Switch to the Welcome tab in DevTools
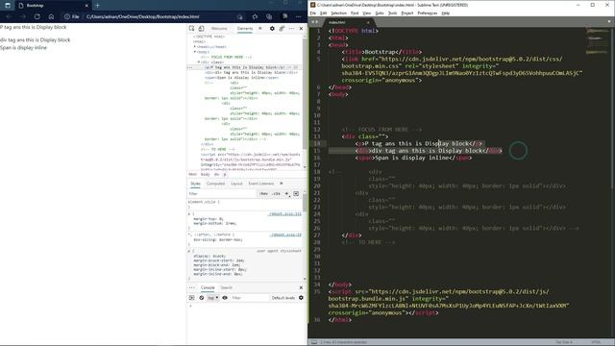The width and height of the screenshot is (615, 346). pos(219,29)
